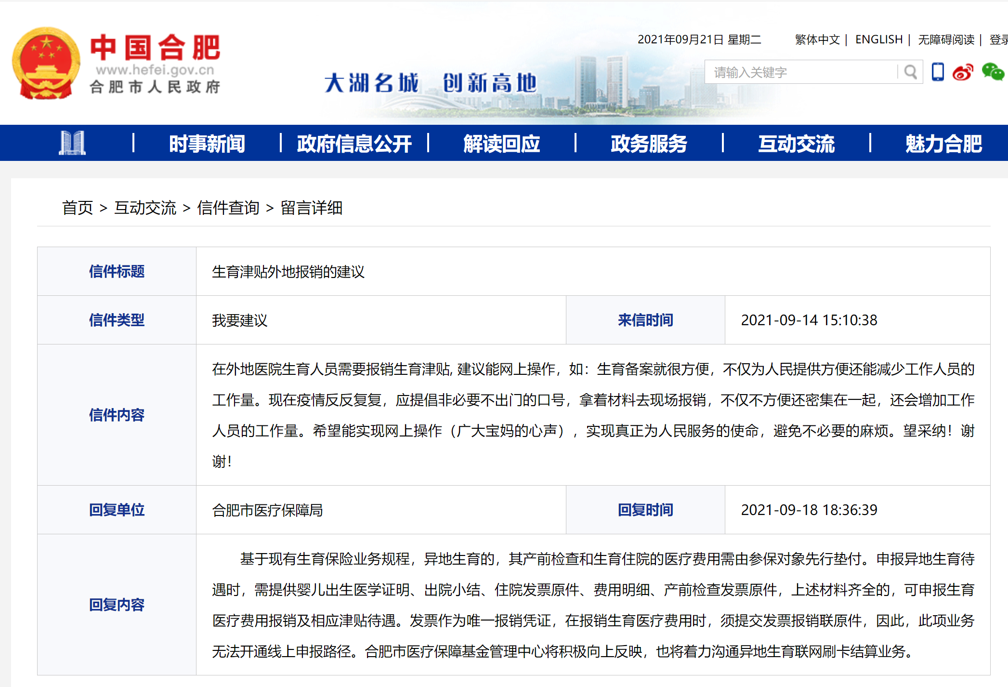Viewport: 1008px width, 687px height.
Task: Open the Weibo icon
Action: pos(962,72)
